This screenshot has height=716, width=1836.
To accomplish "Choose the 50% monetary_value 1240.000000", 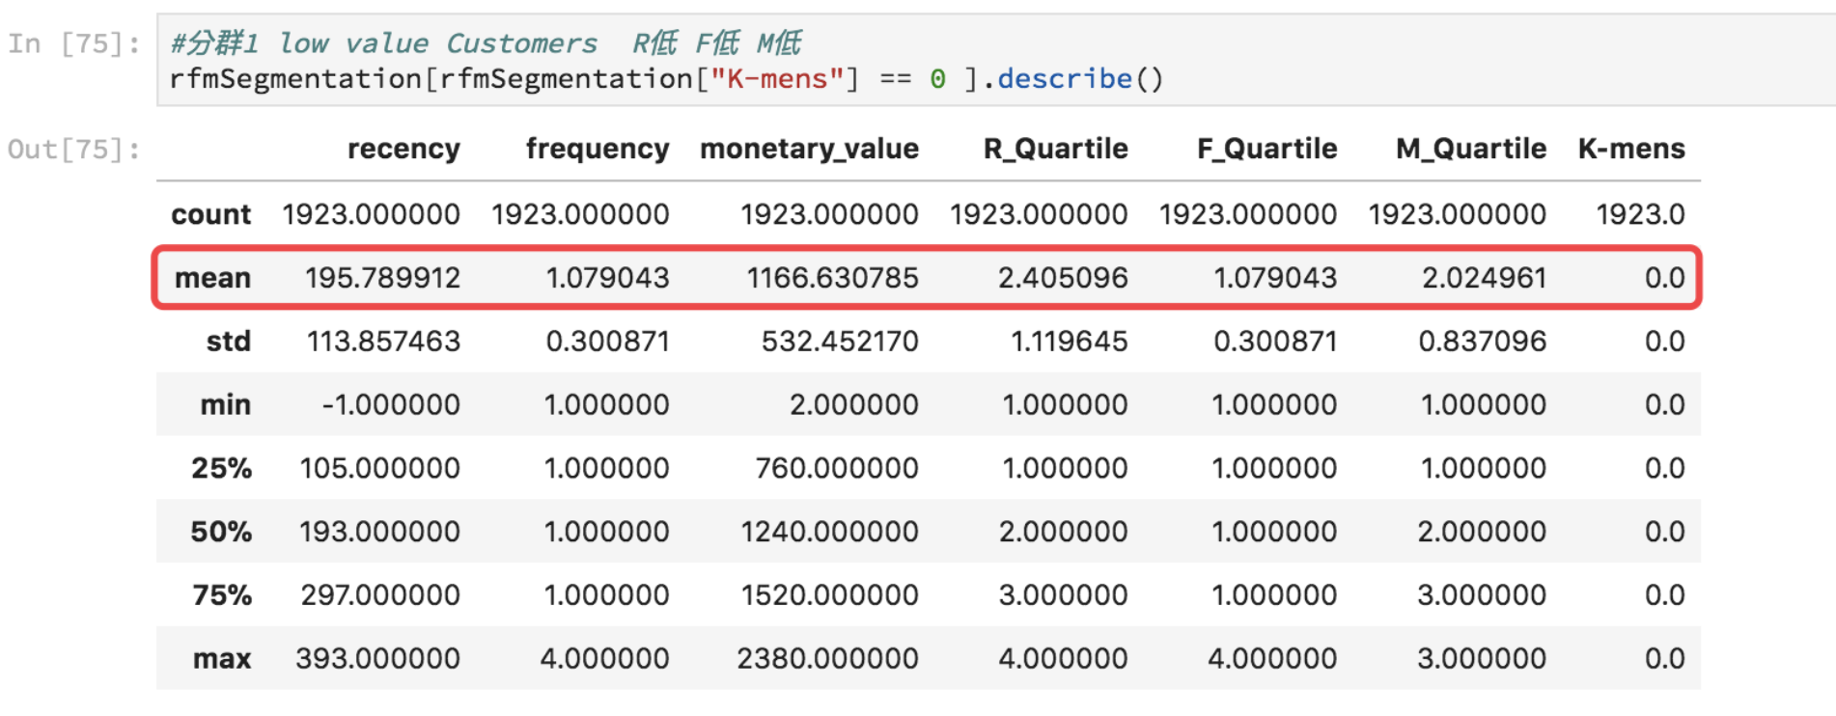I will (x=829, y=532).
